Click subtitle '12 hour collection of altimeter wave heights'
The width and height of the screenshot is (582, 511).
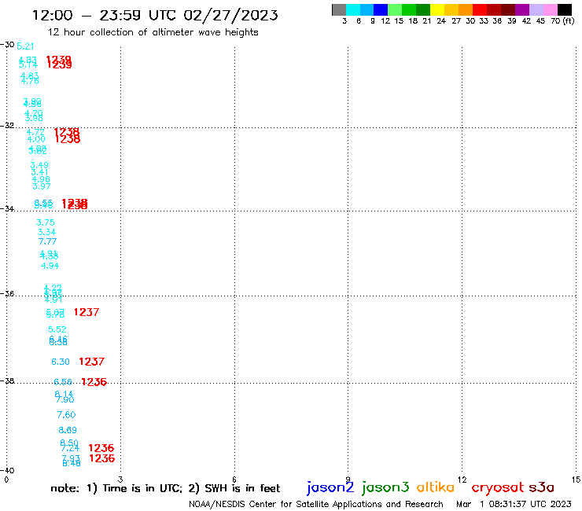click(x=153, y=32)
